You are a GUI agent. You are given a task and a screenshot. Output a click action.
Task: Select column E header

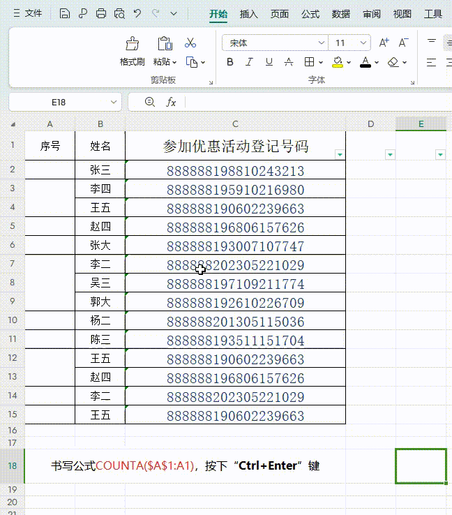coord(421,124)
